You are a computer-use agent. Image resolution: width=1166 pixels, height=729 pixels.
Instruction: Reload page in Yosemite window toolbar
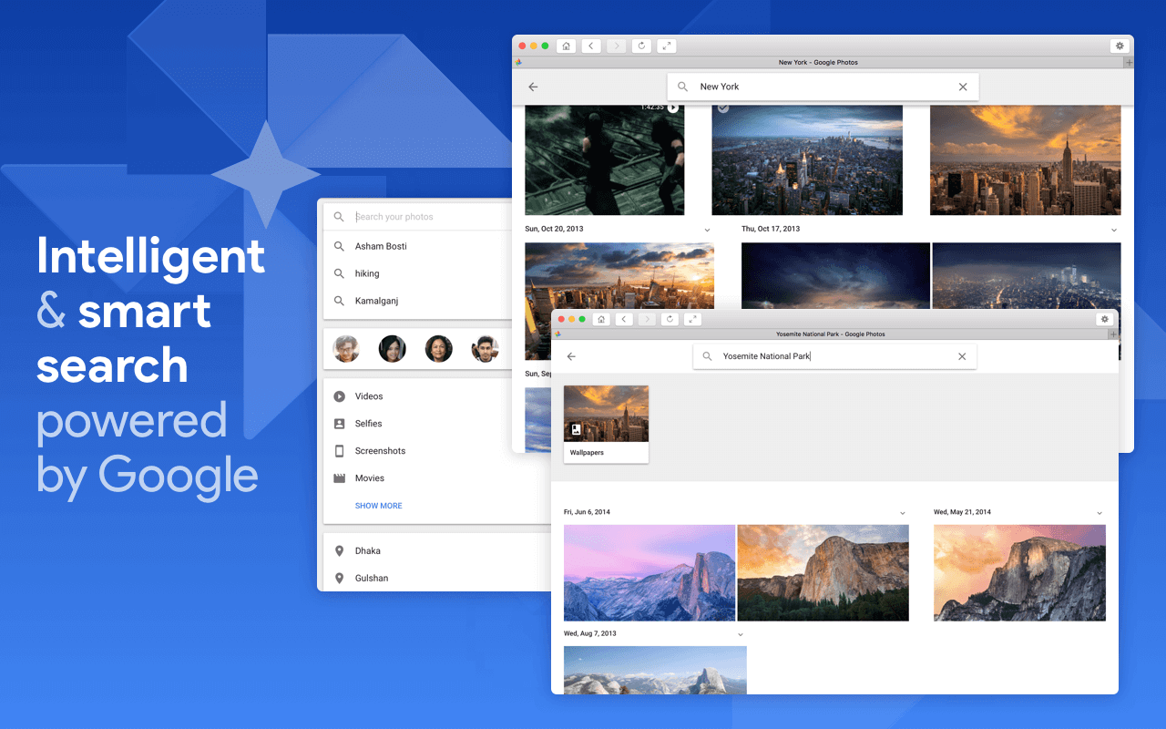click(x=670, y=319)
